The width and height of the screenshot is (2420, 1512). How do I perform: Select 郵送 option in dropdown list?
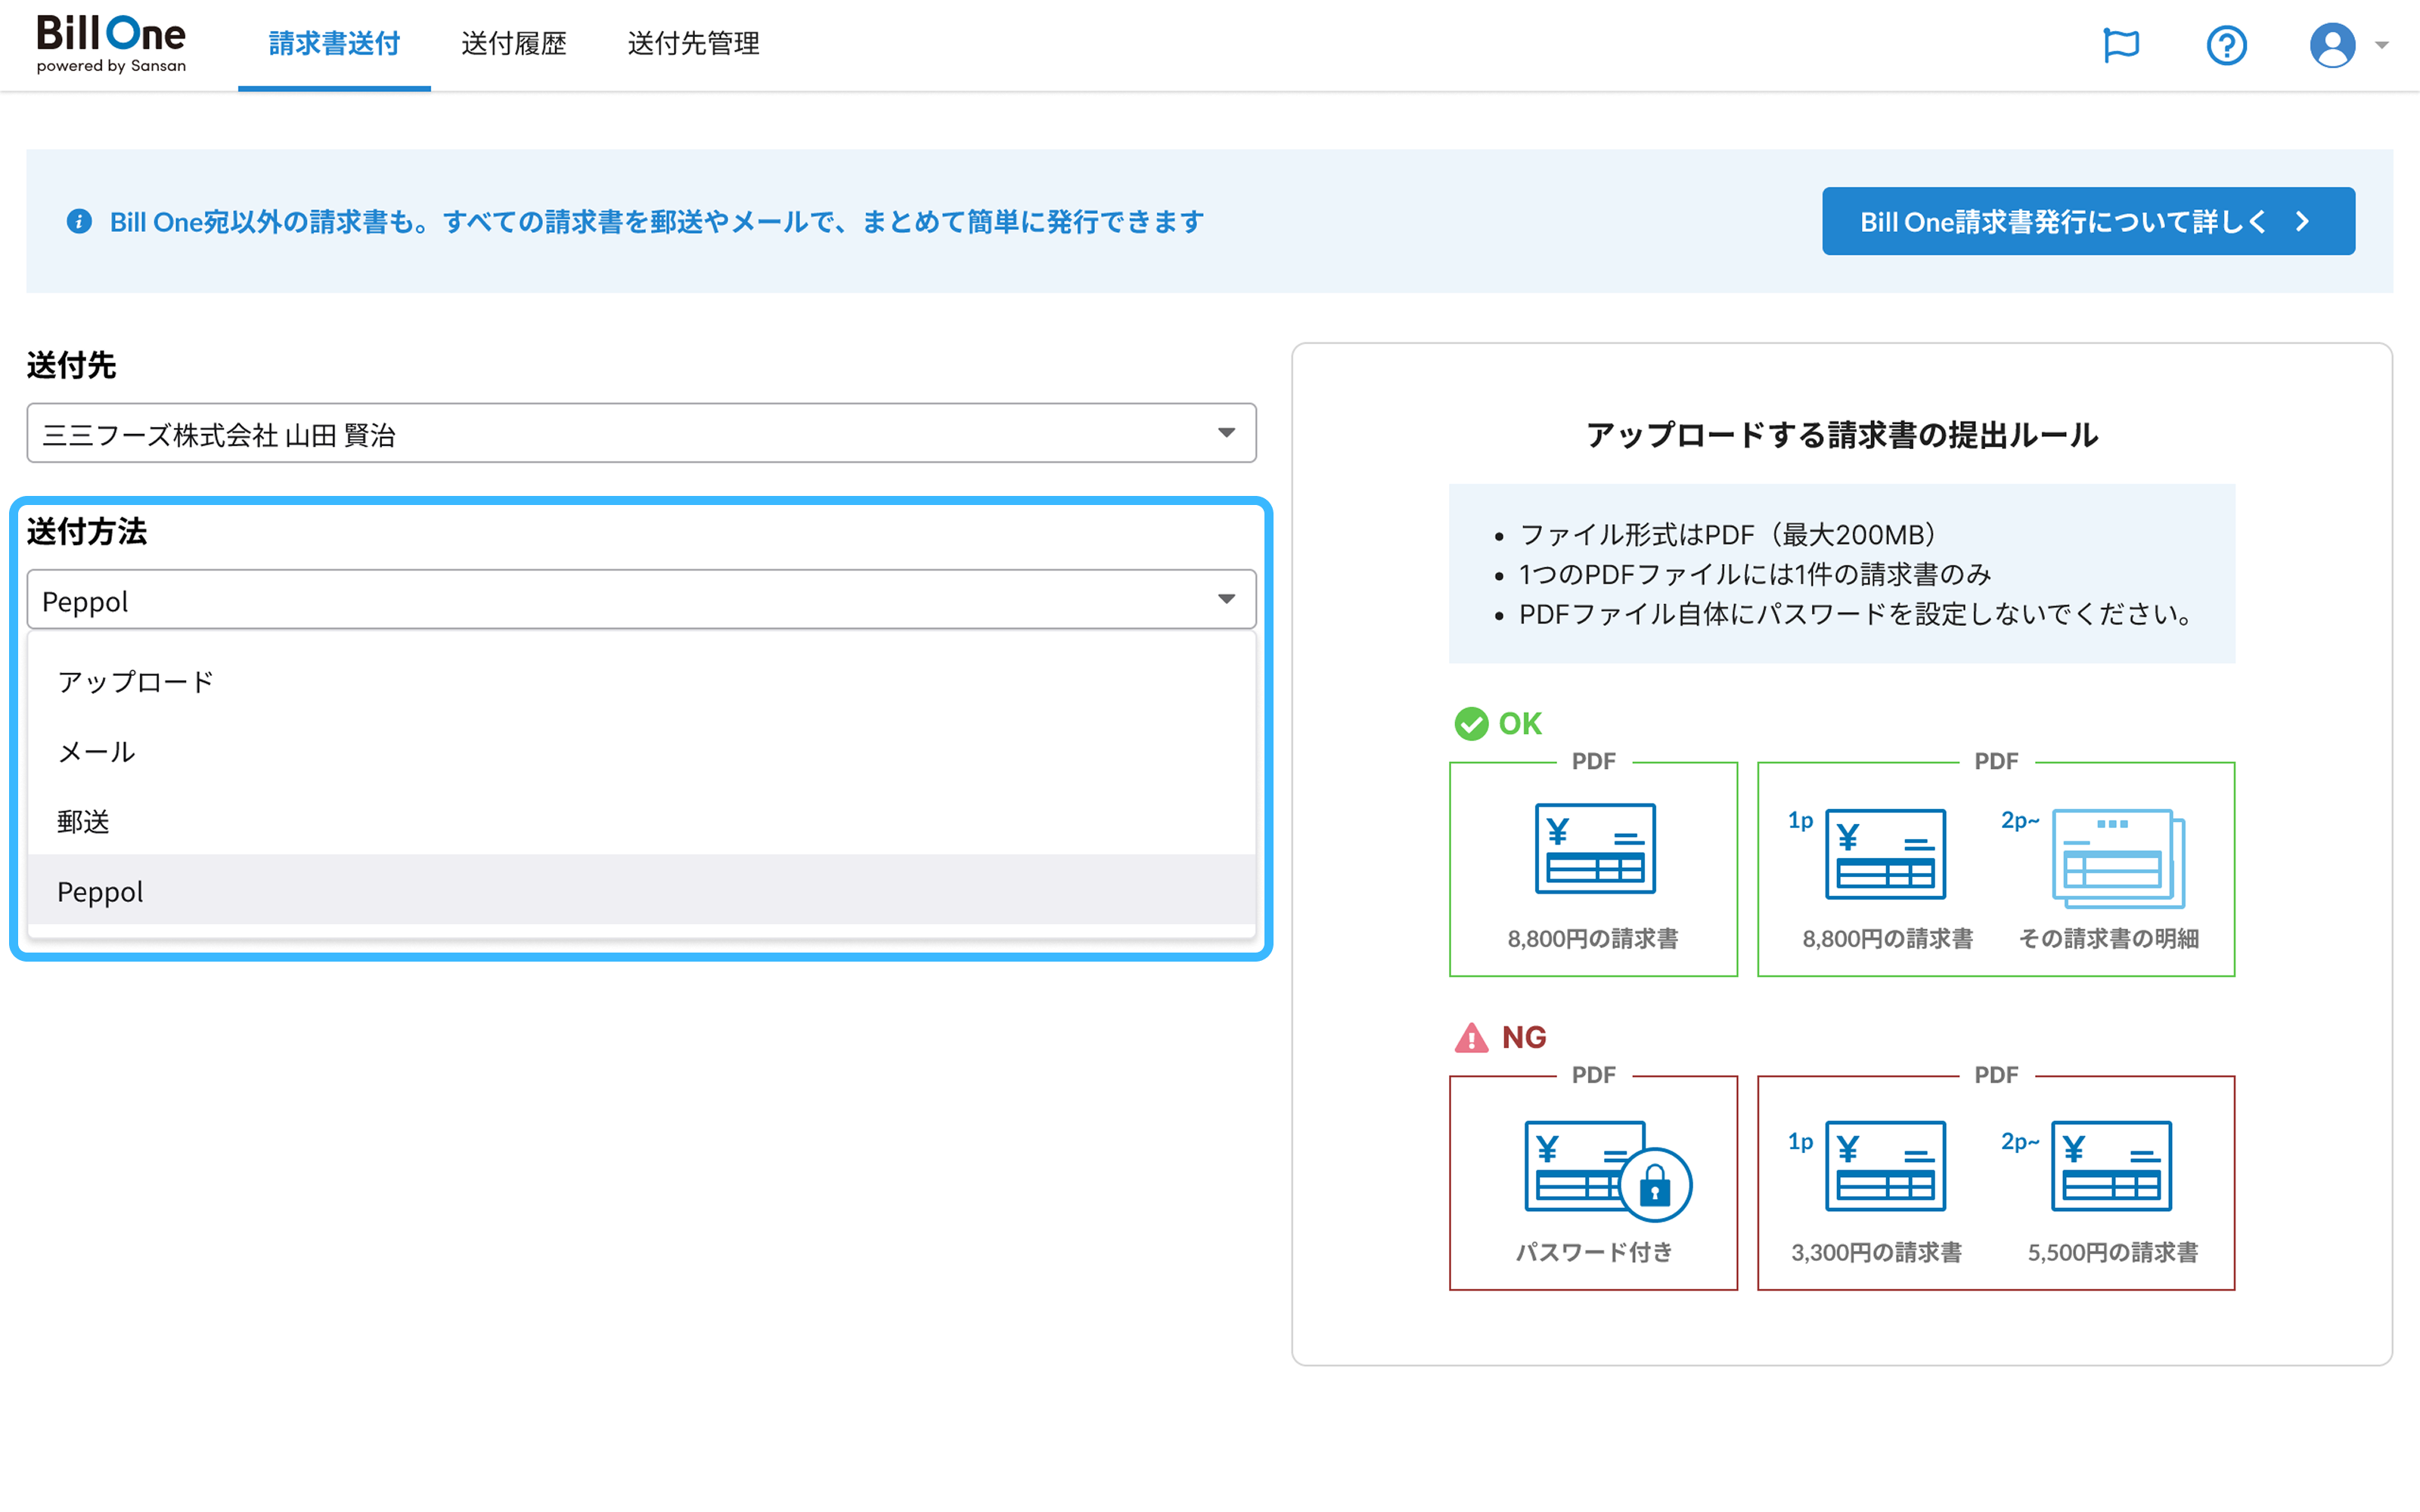point(83,822)
